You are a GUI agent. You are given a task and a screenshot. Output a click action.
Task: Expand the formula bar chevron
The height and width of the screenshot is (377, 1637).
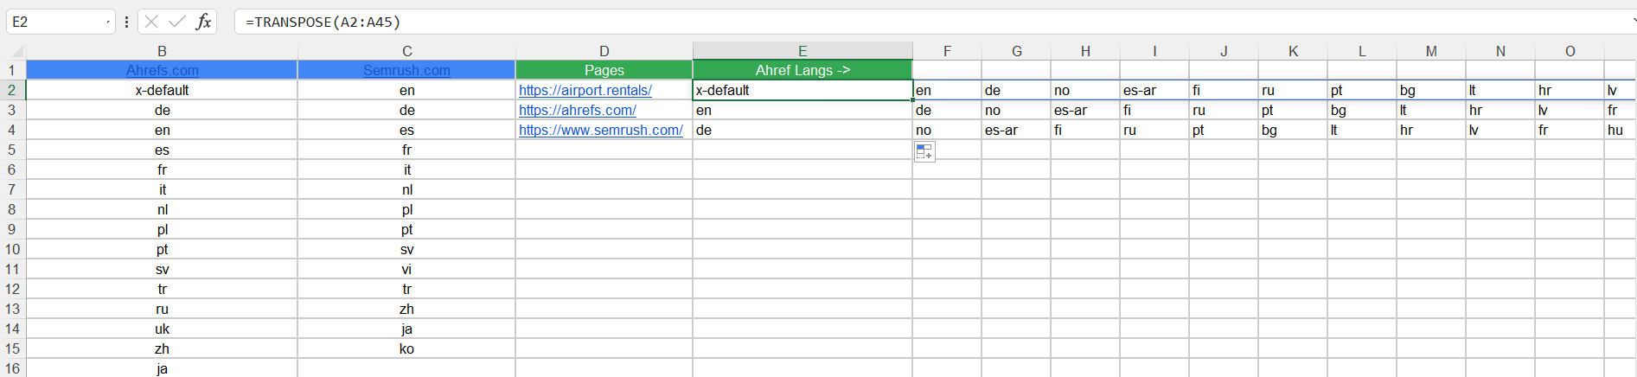point(1633,22)
